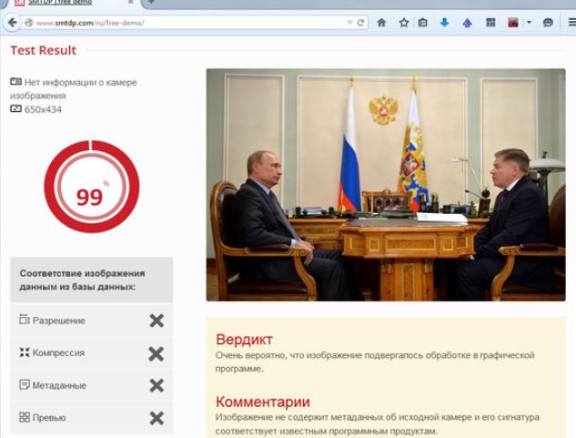This screenshot has height=438, width=576.
Task: Click the browser back arrow button
Action: [12, 23]
